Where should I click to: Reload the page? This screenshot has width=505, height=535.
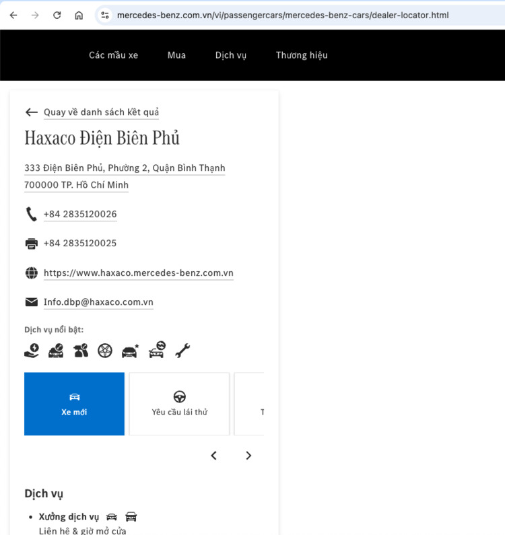(x=57, y=15)
